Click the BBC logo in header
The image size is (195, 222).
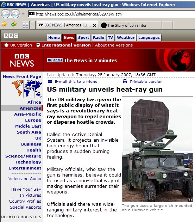point(11,36)
